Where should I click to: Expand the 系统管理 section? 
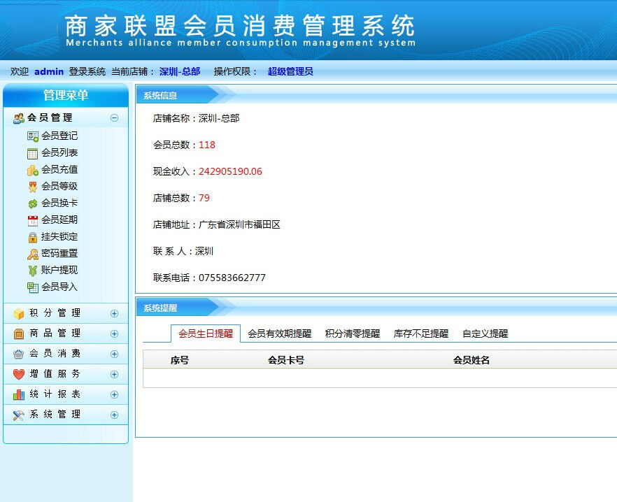115,415
